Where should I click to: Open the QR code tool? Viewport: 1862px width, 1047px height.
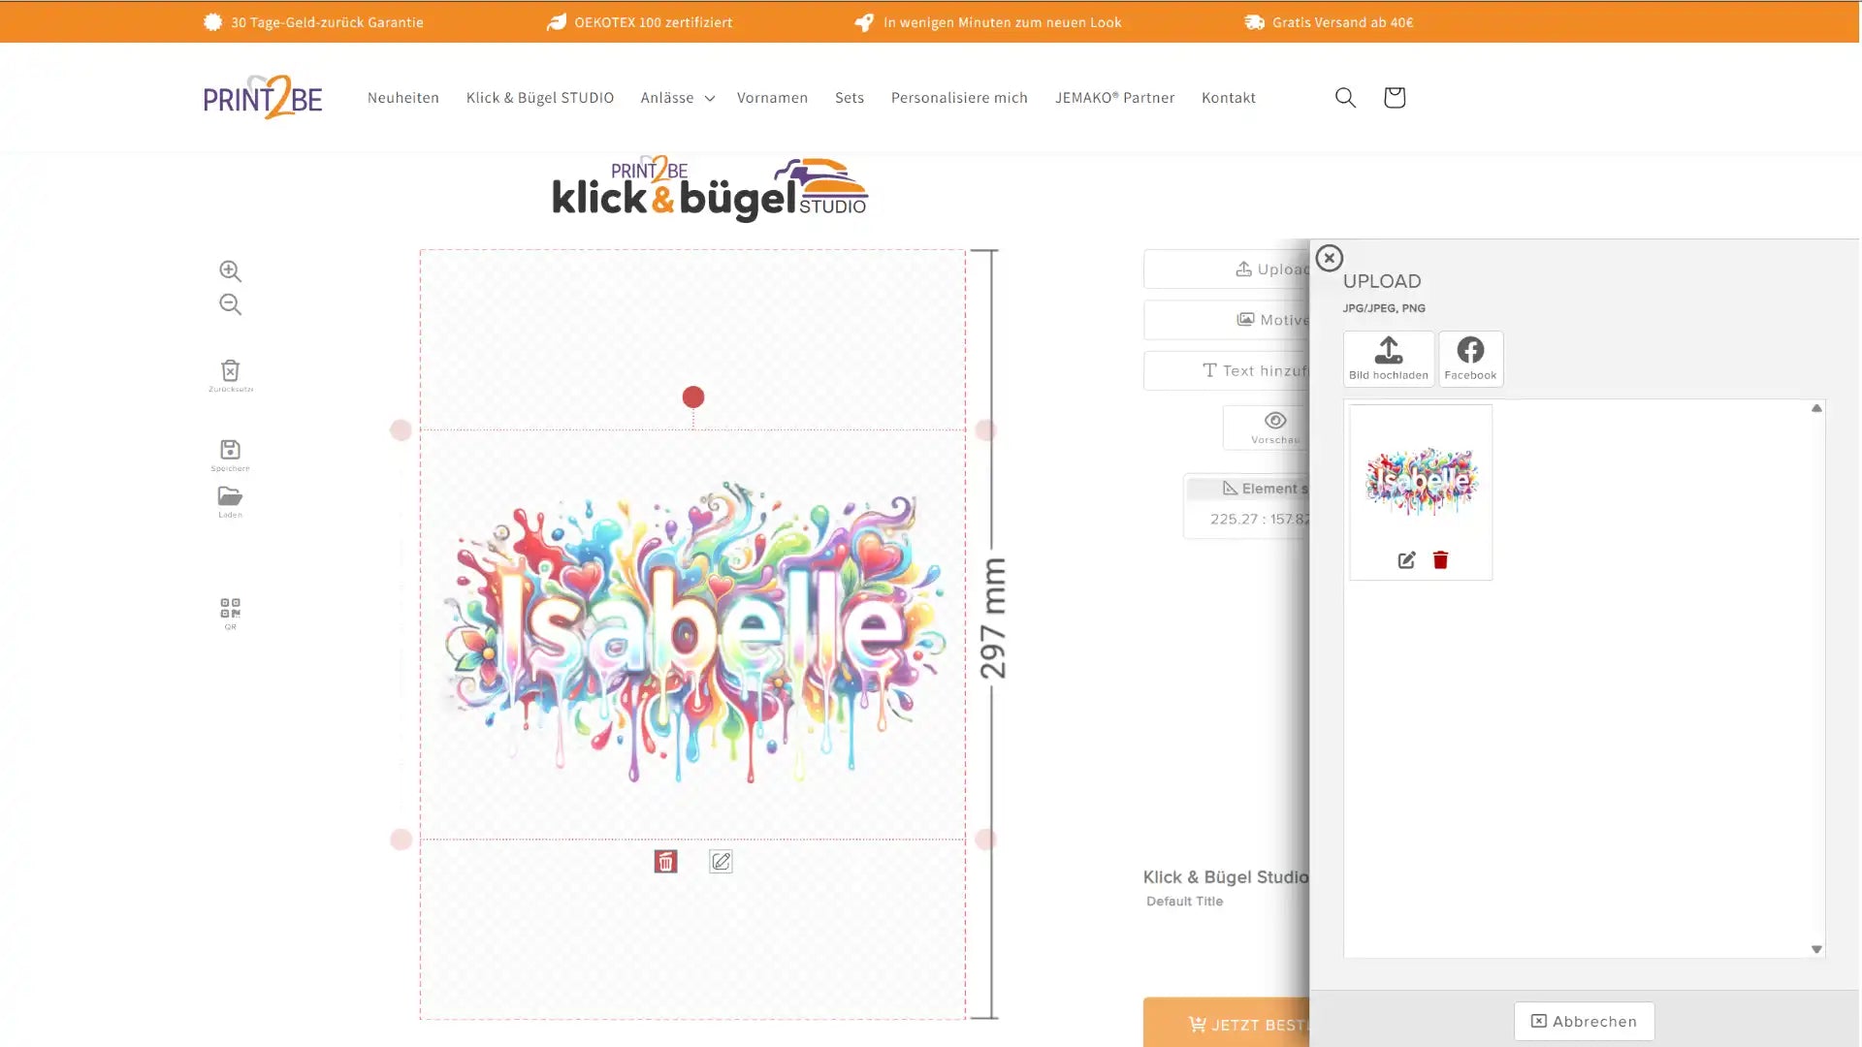click(x=230, y=610)
